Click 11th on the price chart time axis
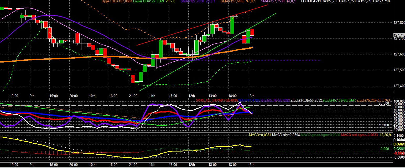 [x=152, y=96]
